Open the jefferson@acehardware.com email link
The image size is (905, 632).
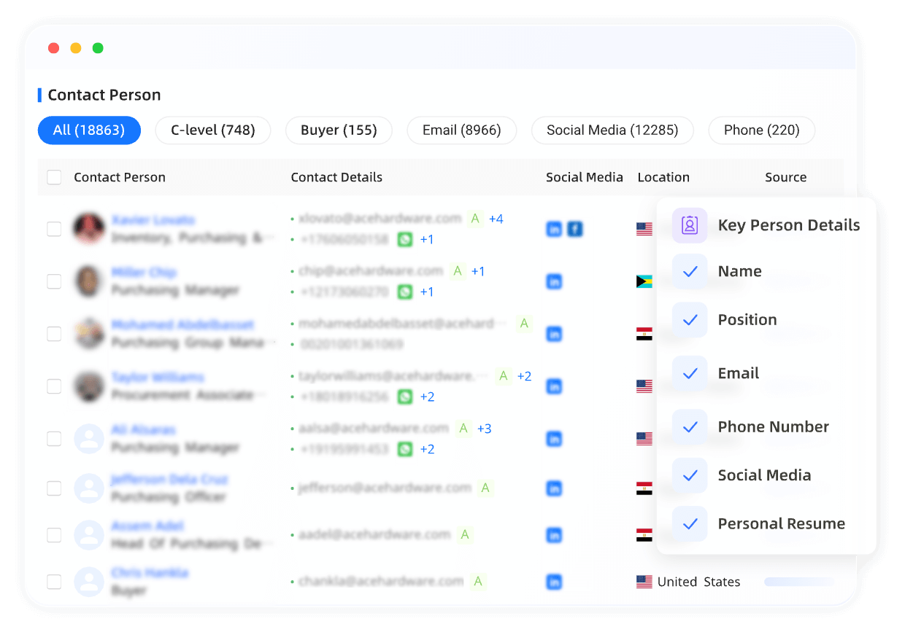click(385, 488)
